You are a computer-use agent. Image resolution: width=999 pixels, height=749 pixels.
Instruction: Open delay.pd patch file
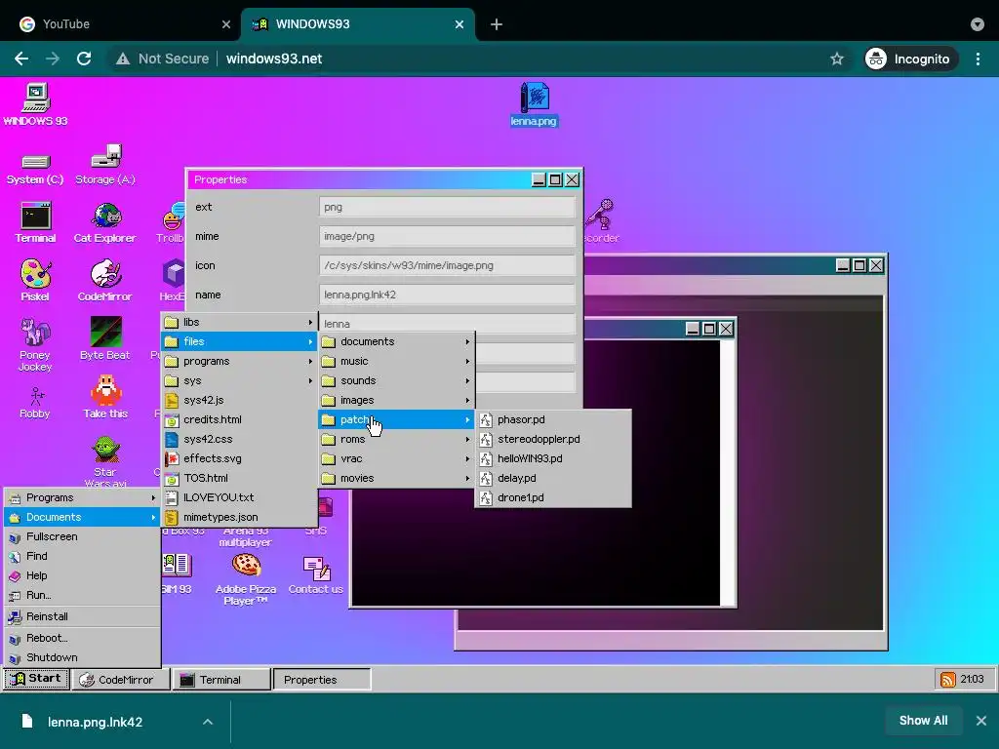click(x=554, y=478)
